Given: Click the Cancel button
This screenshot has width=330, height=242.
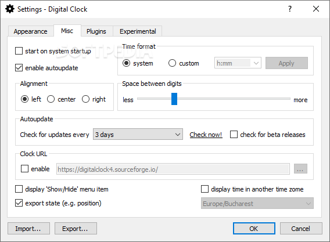Looking at the screenshot, I should coord(301,229).
